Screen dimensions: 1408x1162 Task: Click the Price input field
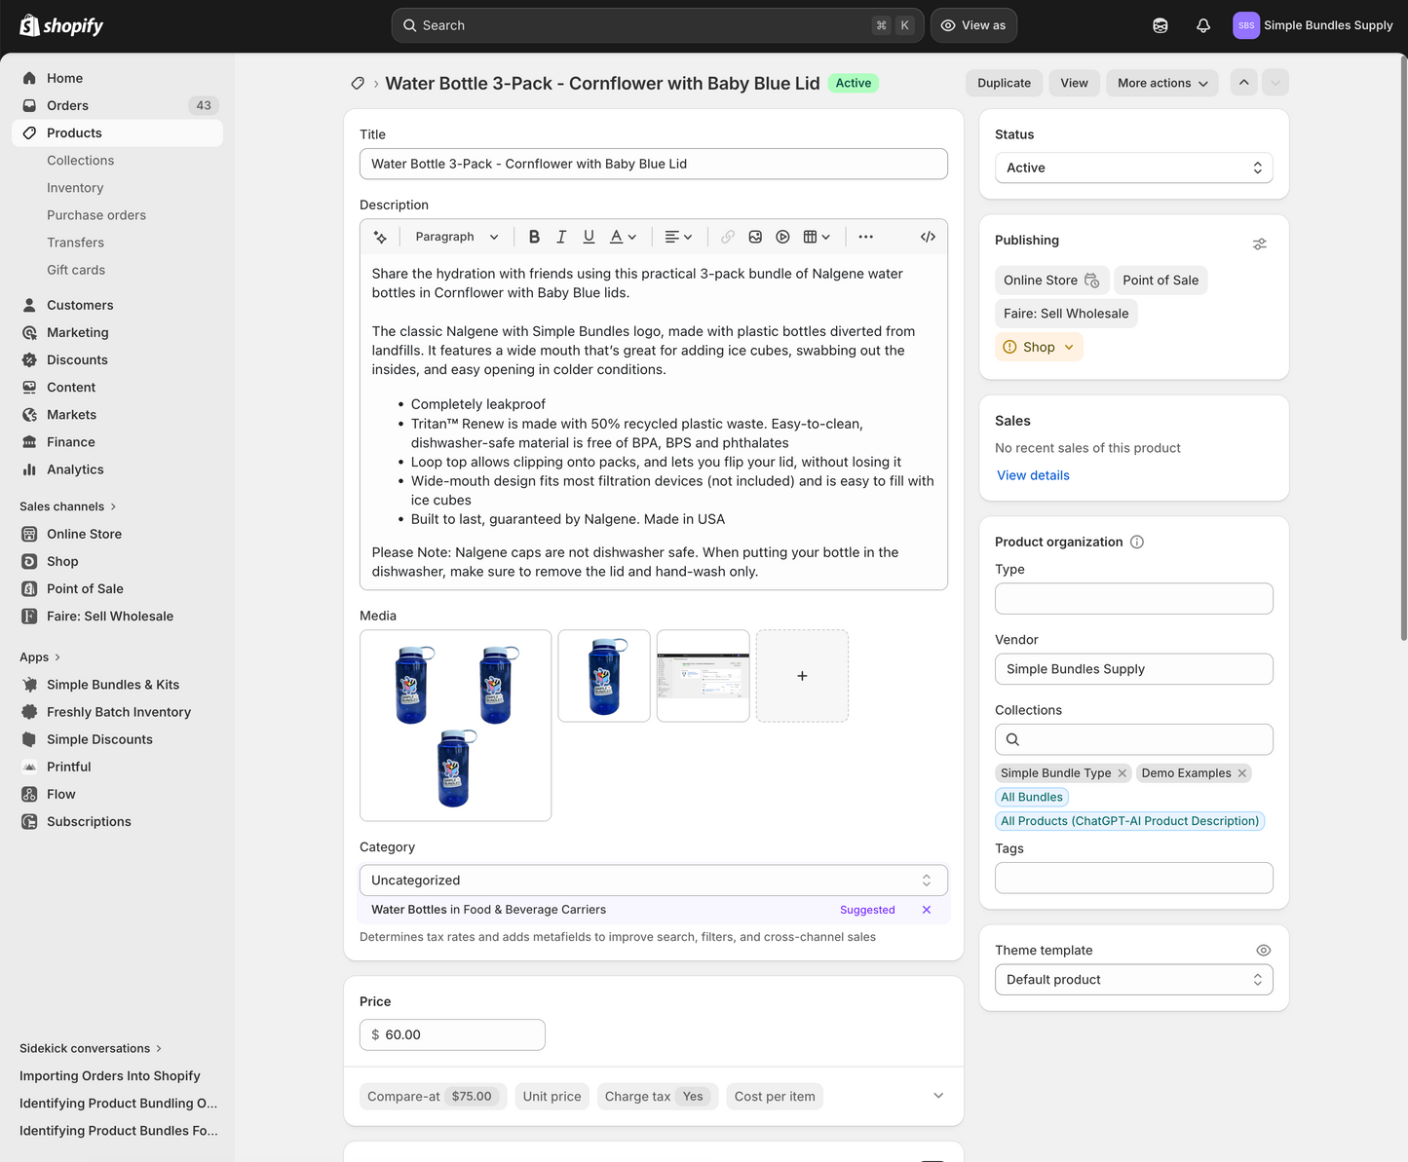(x=452, y=1034)
